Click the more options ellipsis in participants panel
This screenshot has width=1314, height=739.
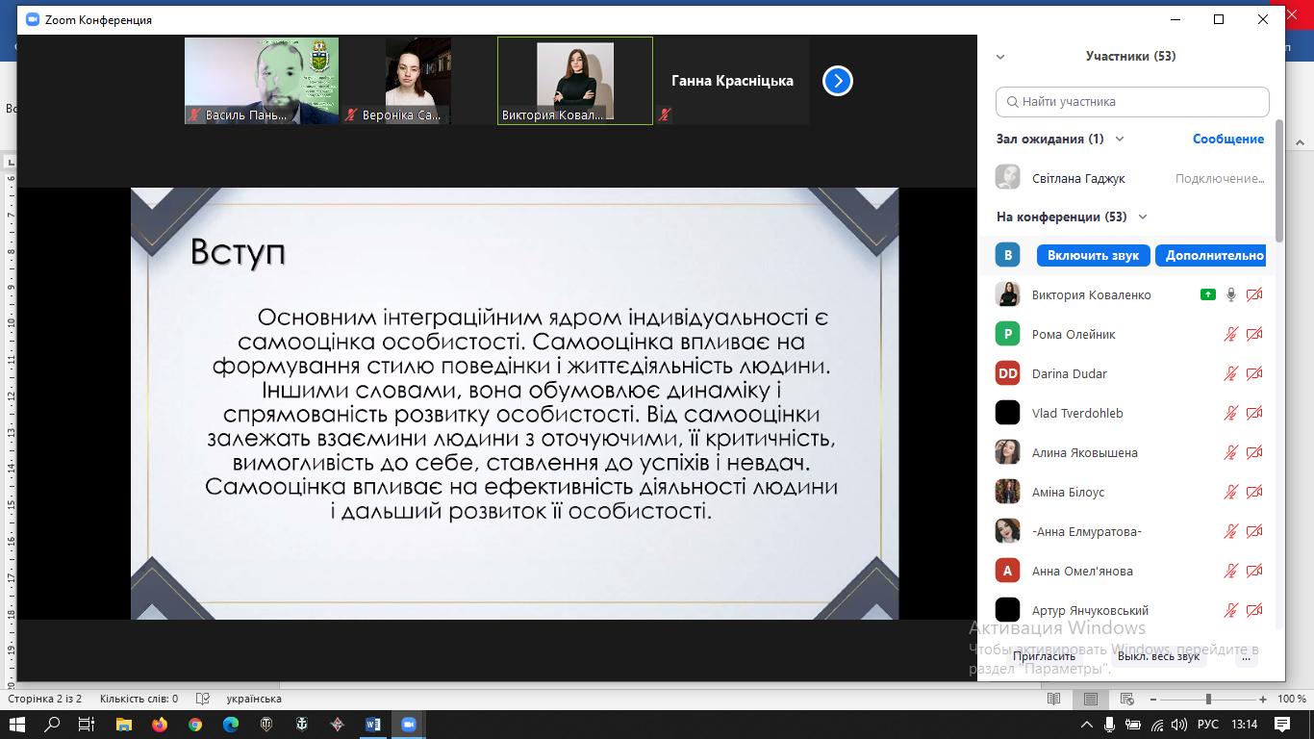point(1247,656)
